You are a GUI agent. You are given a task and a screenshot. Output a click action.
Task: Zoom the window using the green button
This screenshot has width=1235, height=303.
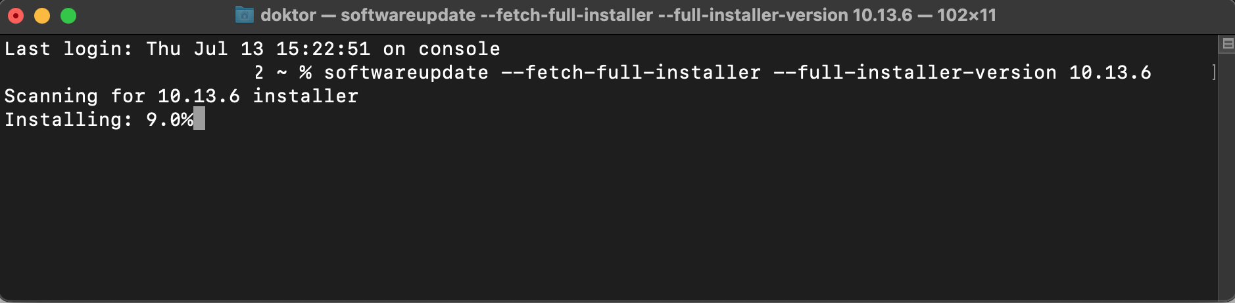(x=68, y=16)
